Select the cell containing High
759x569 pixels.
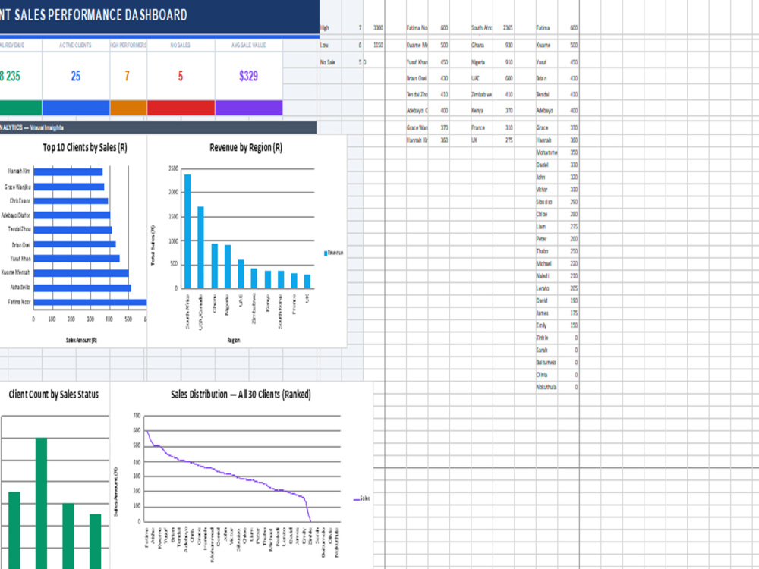[331, 28]
